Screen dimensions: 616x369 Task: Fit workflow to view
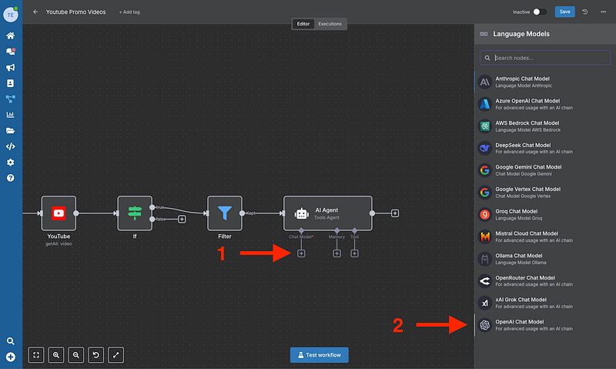coord(36,354)
